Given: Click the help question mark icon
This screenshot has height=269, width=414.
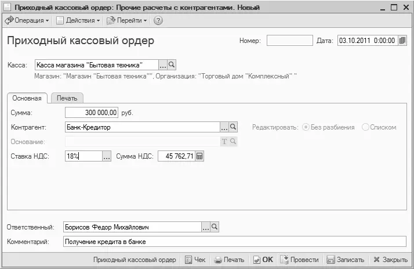Looking at the screenshot, I should [158, 20].
